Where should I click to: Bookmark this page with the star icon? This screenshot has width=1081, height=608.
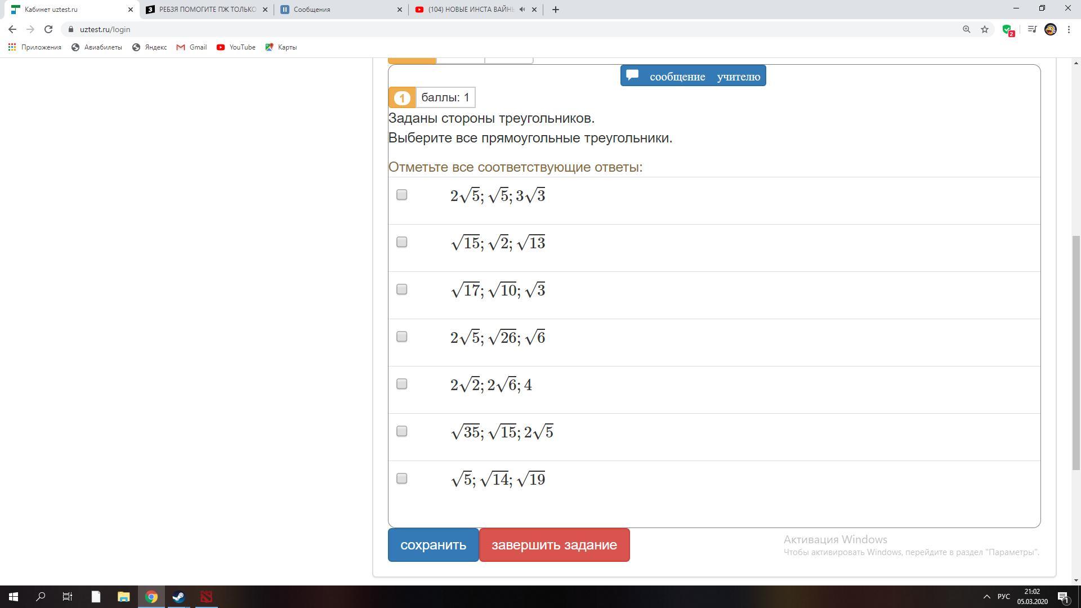(985, 29)
